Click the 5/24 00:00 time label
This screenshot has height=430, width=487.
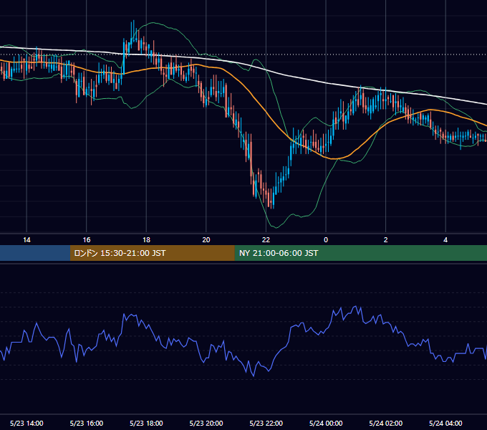click(326, 423)
